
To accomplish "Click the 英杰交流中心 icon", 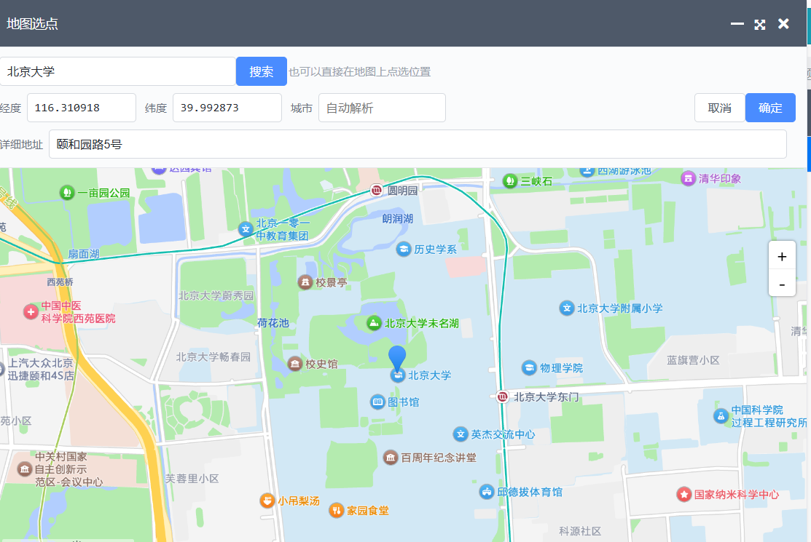I will point(461,434).
